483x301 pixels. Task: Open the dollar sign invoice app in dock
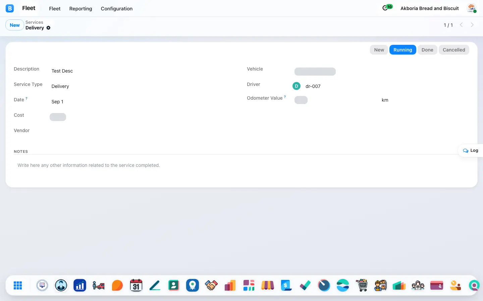[286, 285]
